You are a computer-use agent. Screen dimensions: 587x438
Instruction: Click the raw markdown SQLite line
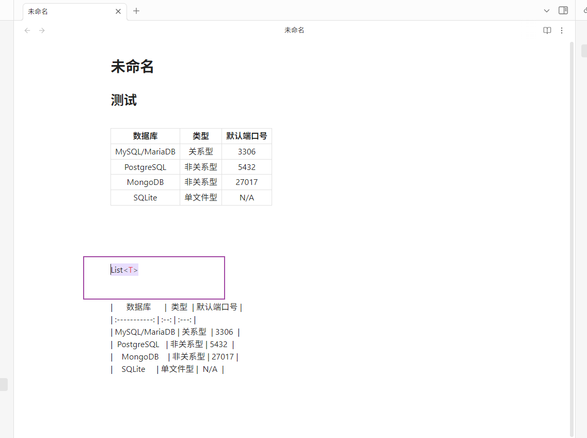point(167,369)
